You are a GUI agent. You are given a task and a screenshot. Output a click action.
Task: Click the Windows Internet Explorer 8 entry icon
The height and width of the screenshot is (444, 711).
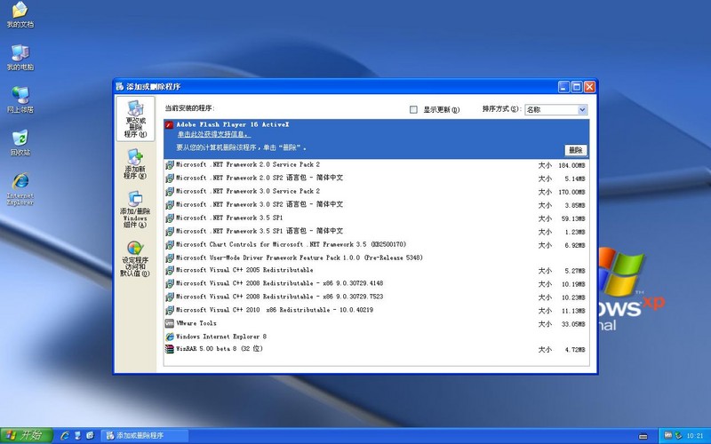[169, 337]
